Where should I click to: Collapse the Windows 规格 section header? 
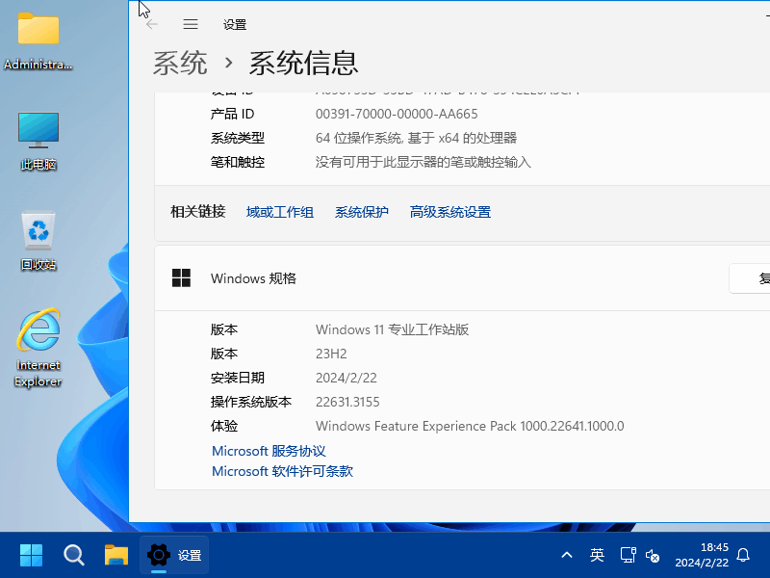(462, 278)
